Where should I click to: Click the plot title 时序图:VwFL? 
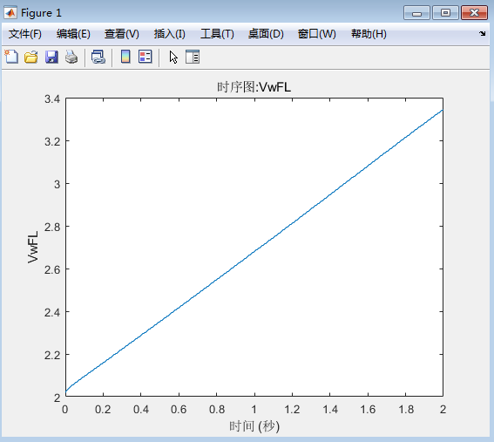(x=254, y=87)
